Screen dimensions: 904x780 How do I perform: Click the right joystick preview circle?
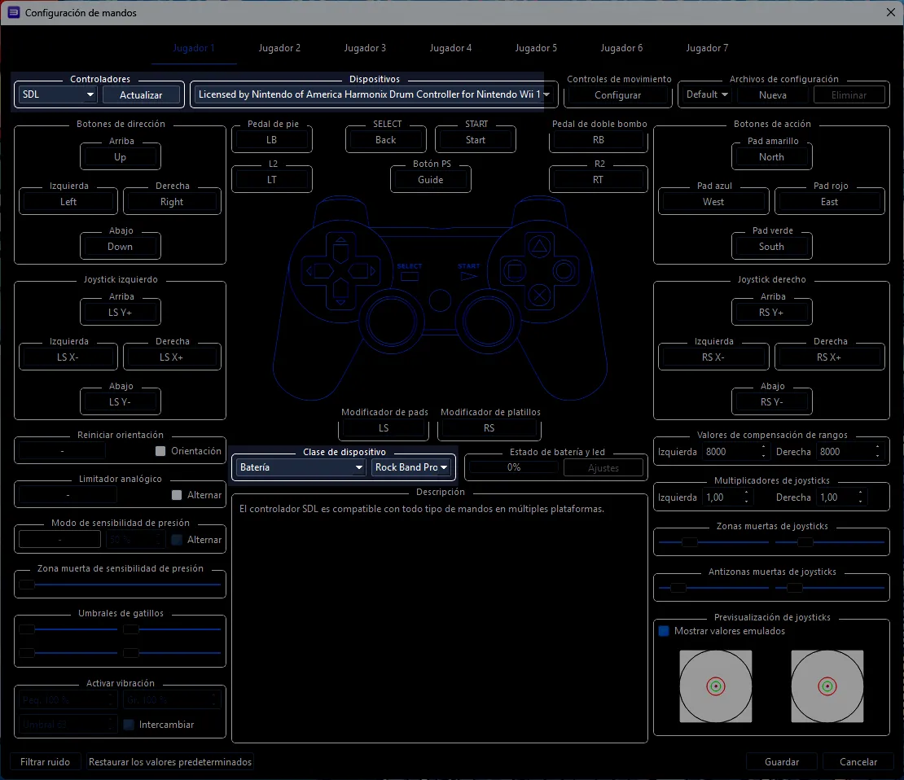tap(827, 686)
